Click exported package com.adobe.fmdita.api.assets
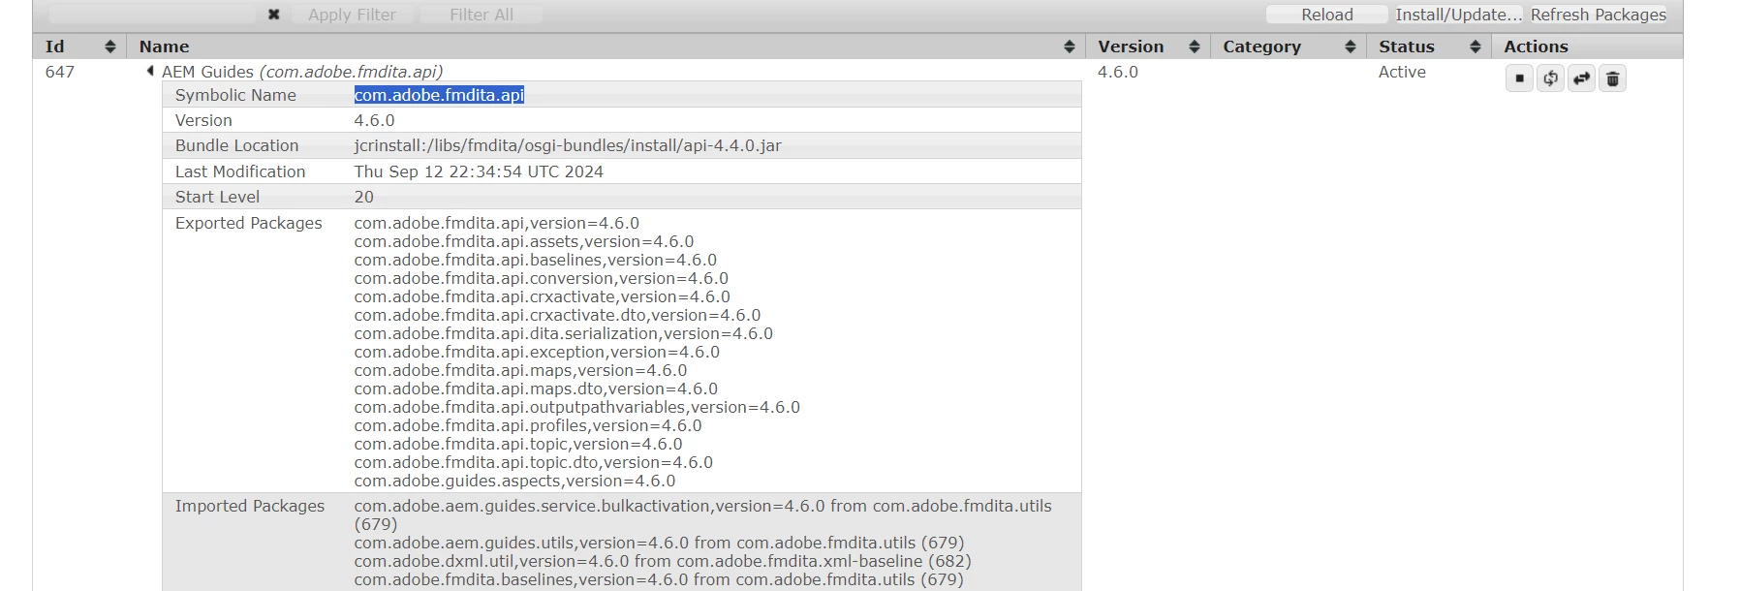The height and width of the screenshot is (591, 1740). point(523,241)
